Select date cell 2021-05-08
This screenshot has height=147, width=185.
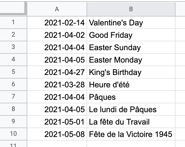(57, 134)
